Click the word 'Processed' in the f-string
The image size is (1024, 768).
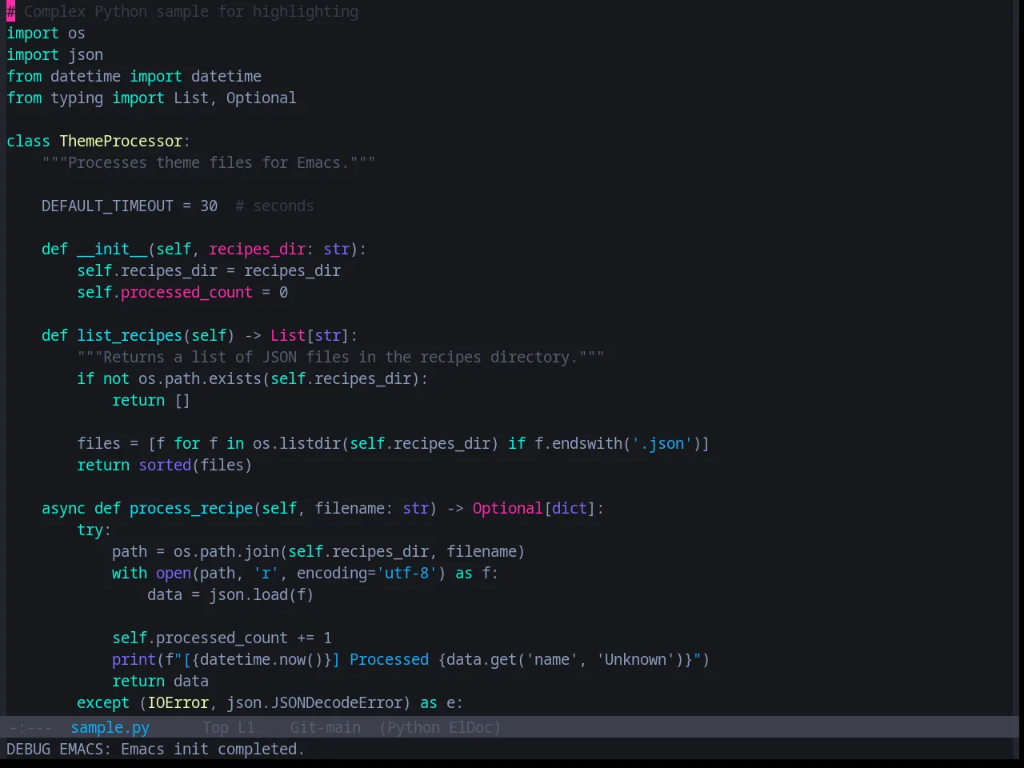389,659
